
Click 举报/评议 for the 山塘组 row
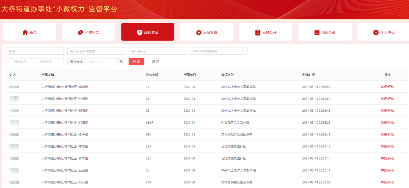pyautogui.click(x=387, y=87)
